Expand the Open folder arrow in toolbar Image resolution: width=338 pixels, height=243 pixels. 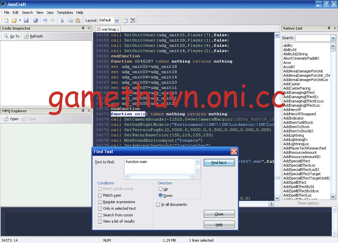pyautogui.click(x=20, y=20)
